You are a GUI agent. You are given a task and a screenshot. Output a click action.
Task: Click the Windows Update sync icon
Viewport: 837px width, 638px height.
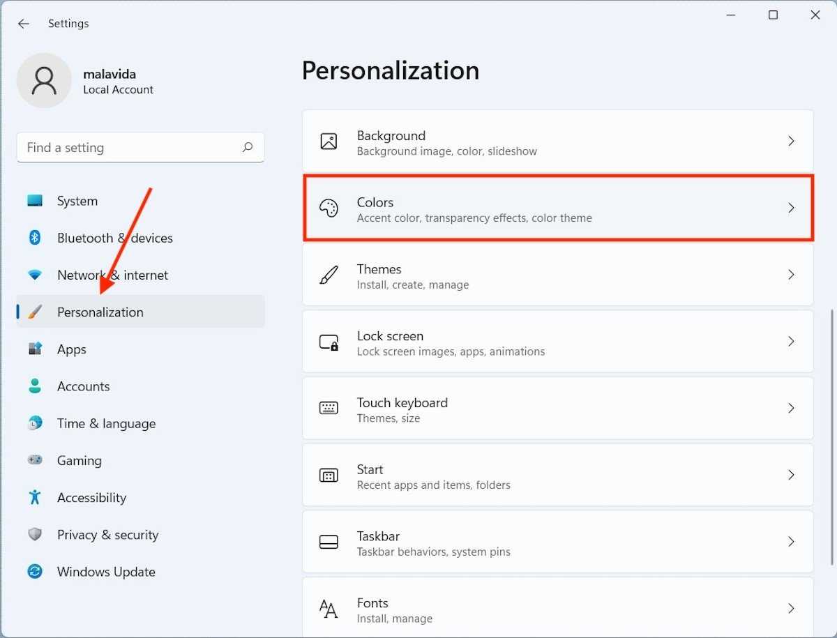click(x=35, y=572)
